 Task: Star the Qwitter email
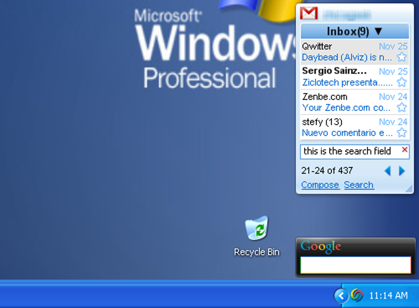402,57
